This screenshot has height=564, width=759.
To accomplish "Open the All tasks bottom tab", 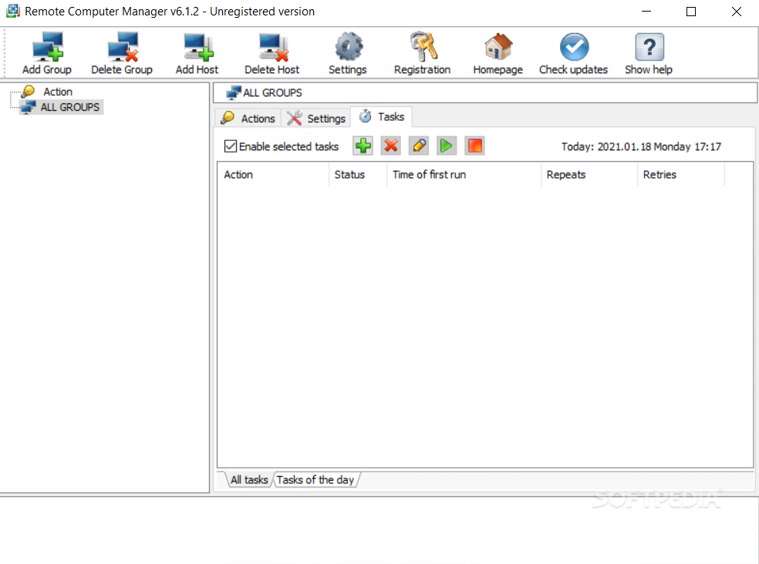I will click(x=249, y=480).
